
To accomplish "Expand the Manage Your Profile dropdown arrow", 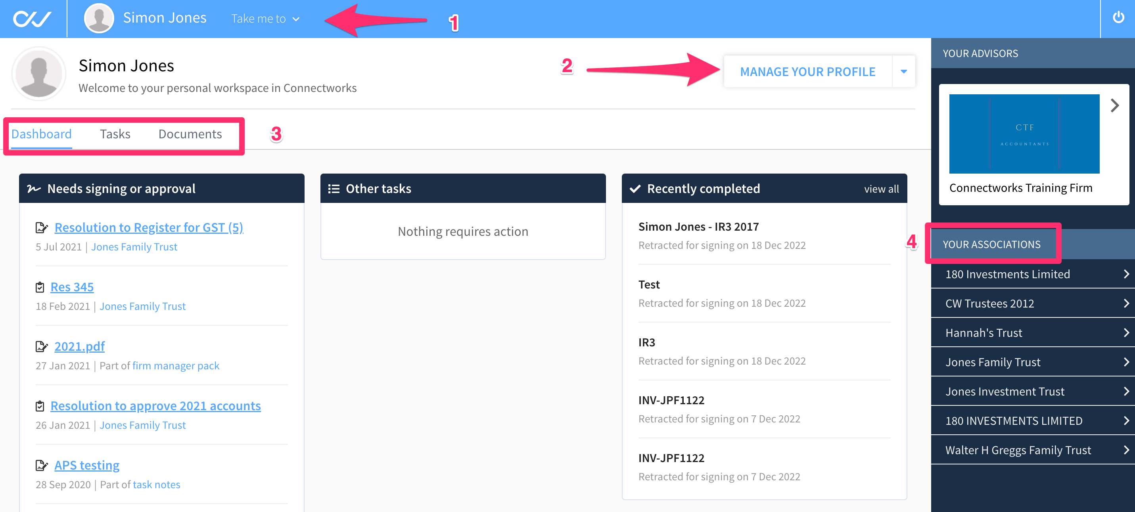I will click(903, 71).
